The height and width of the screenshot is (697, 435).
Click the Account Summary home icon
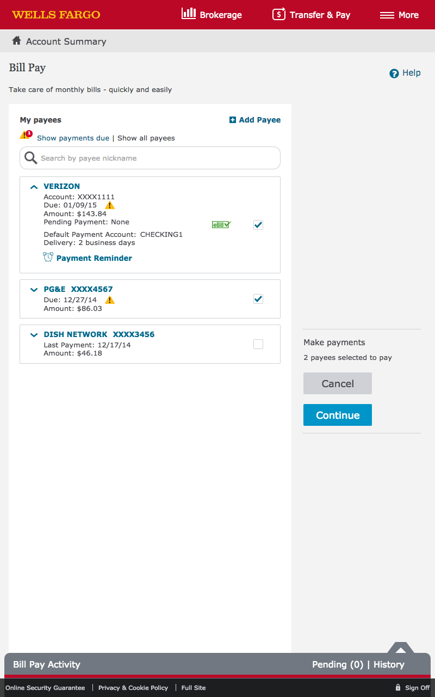[x=17, y=41]
